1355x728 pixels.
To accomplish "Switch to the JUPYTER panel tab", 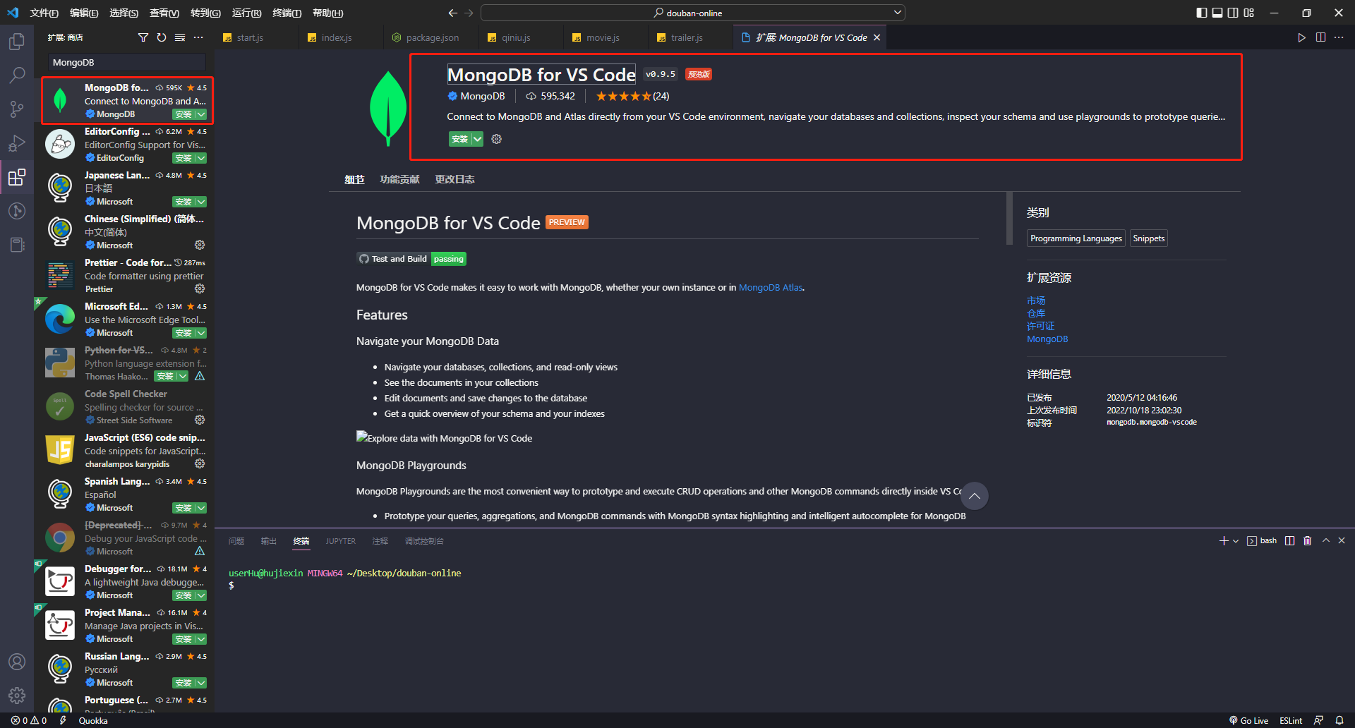I will (341, 541).
